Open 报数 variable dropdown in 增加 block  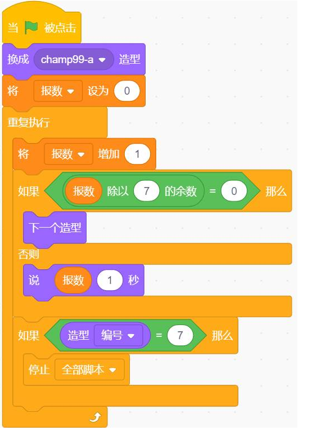pyautogui.click(x=69, y=154)
